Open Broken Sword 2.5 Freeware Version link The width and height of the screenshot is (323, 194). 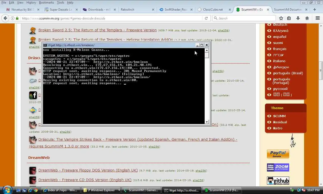97,30
